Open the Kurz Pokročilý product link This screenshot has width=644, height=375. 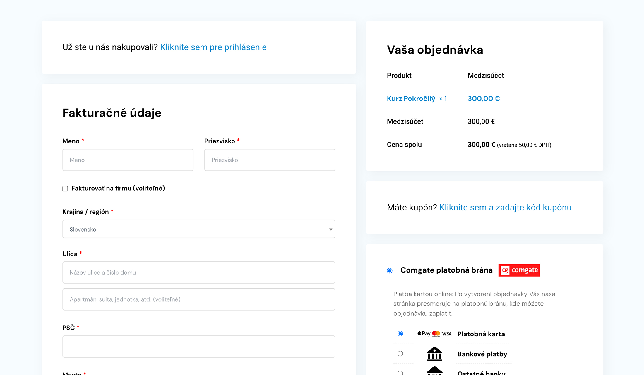point(411,98)
